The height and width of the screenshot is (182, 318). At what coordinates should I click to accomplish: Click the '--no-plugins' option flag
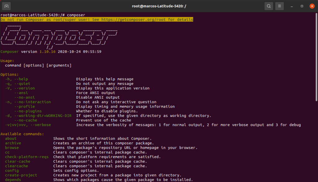(x=28, y=111)
